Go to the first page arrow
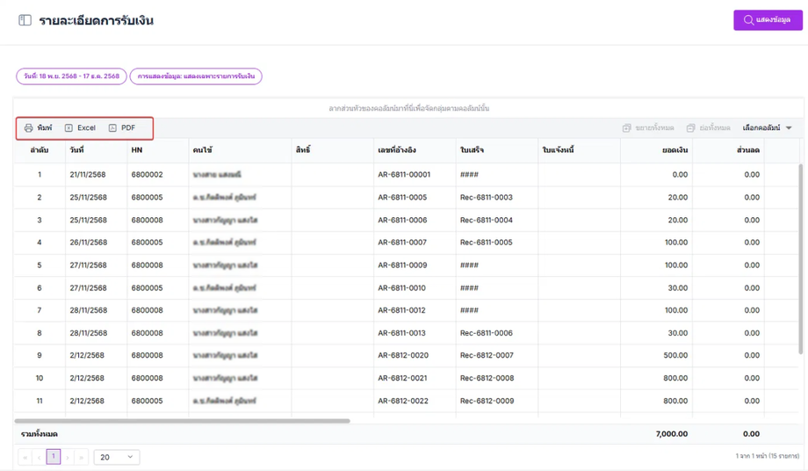The height and width of the screenshot is (471, 808). pyautogui.click(x=25, y=457)
